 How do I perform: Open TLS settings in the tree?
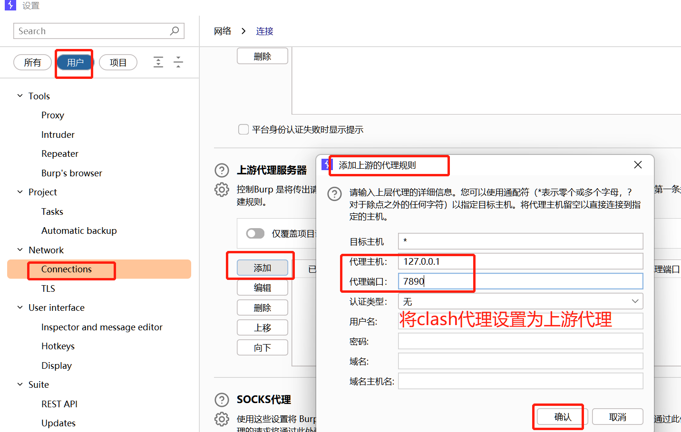tap(48, 288)
